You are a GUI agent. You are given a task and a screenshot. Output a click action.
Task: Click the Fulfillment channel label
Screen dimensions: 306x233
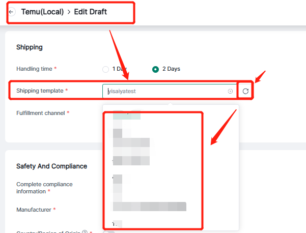pyautogui.click(x=41, y=113)
